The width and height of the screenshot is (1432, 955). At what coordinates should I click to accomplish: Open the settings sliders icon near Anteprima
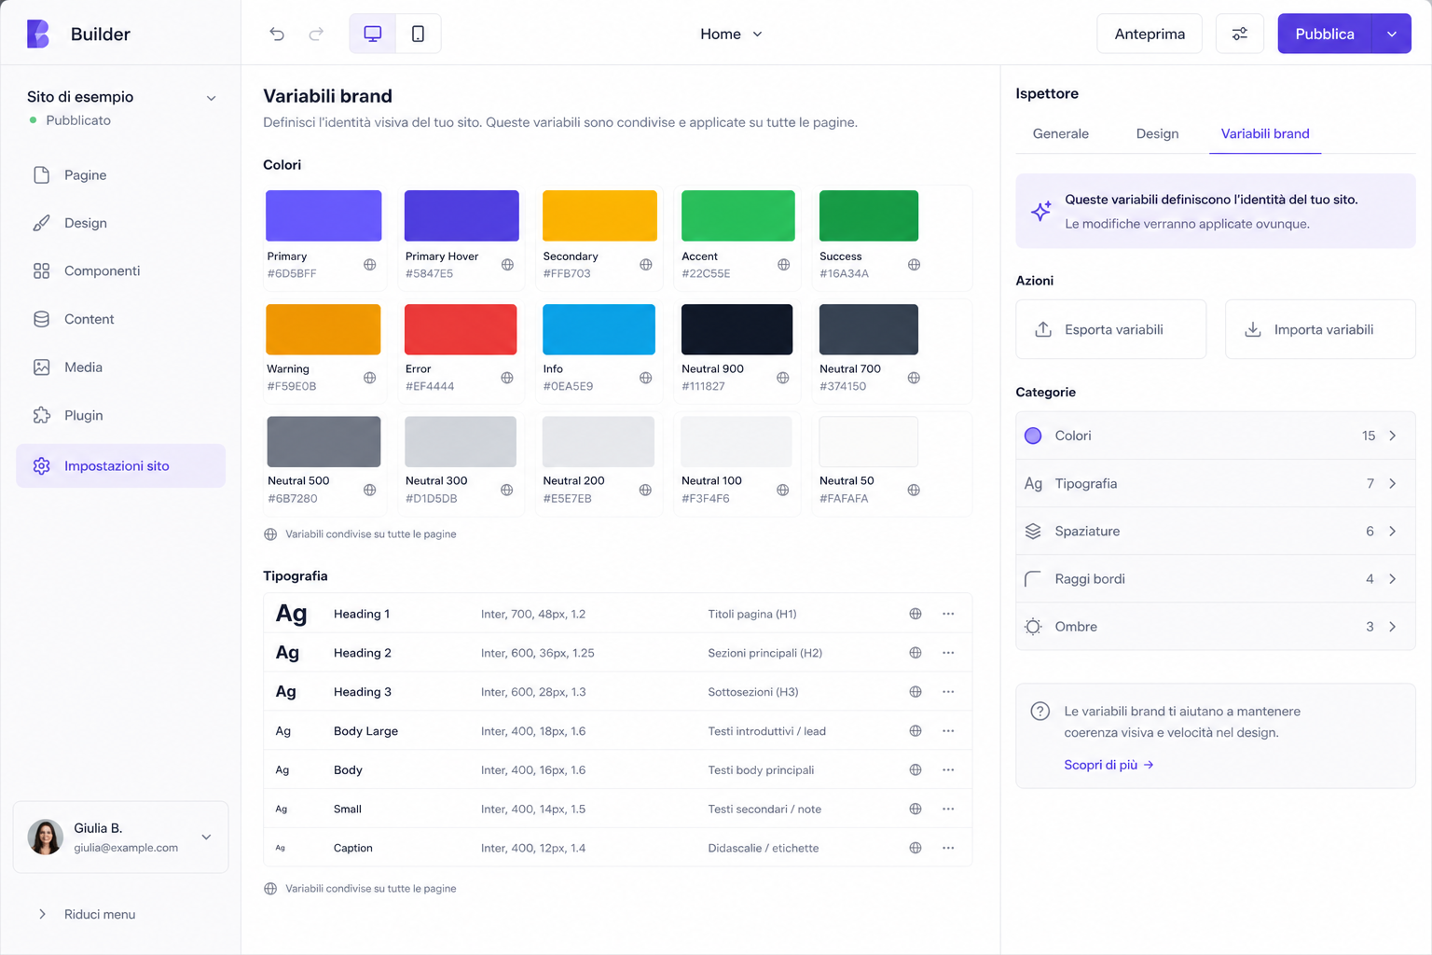point(1240,34)
